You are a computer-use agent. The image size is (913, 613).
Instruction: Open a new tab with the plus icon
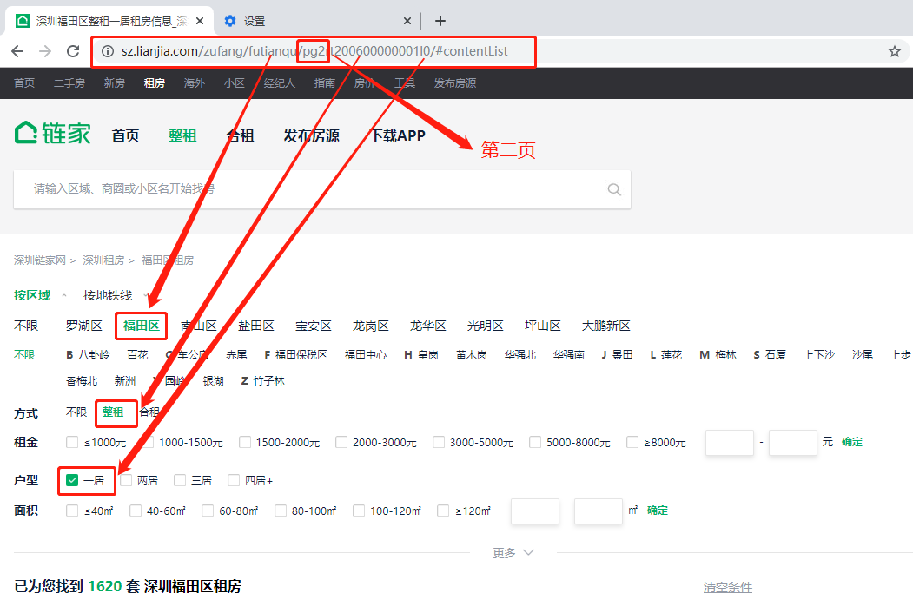[440, 20]
